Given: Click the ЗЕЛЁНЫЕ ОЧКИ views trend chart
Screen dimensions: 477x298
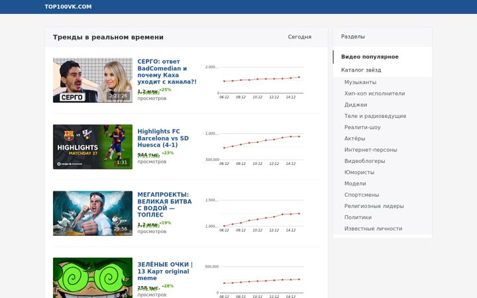Looking at the screenshot, I should (x=254, y=280).
